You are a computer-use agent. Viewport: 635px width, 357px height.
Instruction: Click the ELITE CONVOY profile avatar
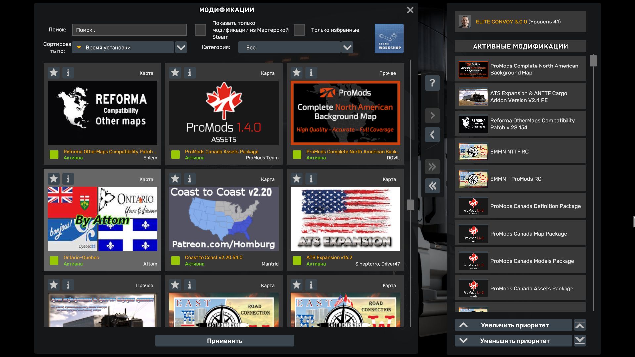(465, 22)
